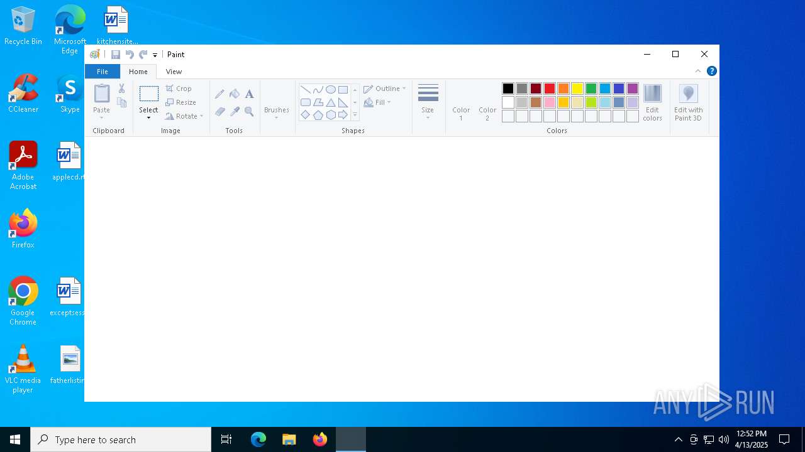Click the Windows search box

(x=121, y=439)
